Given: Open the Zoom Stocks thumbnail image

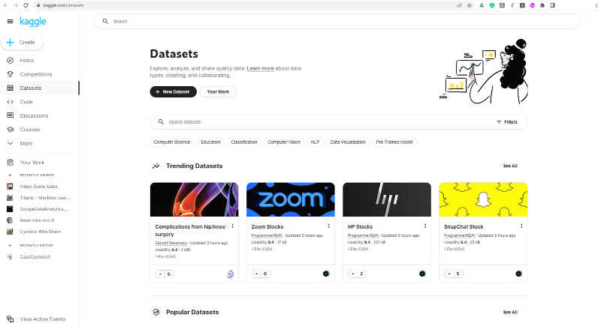Looking at the screenshot, I should [291, 199].
